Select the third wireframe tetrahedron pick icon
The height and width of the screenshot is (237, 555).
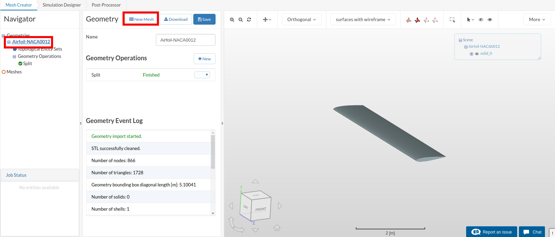(x=426, y=20)
